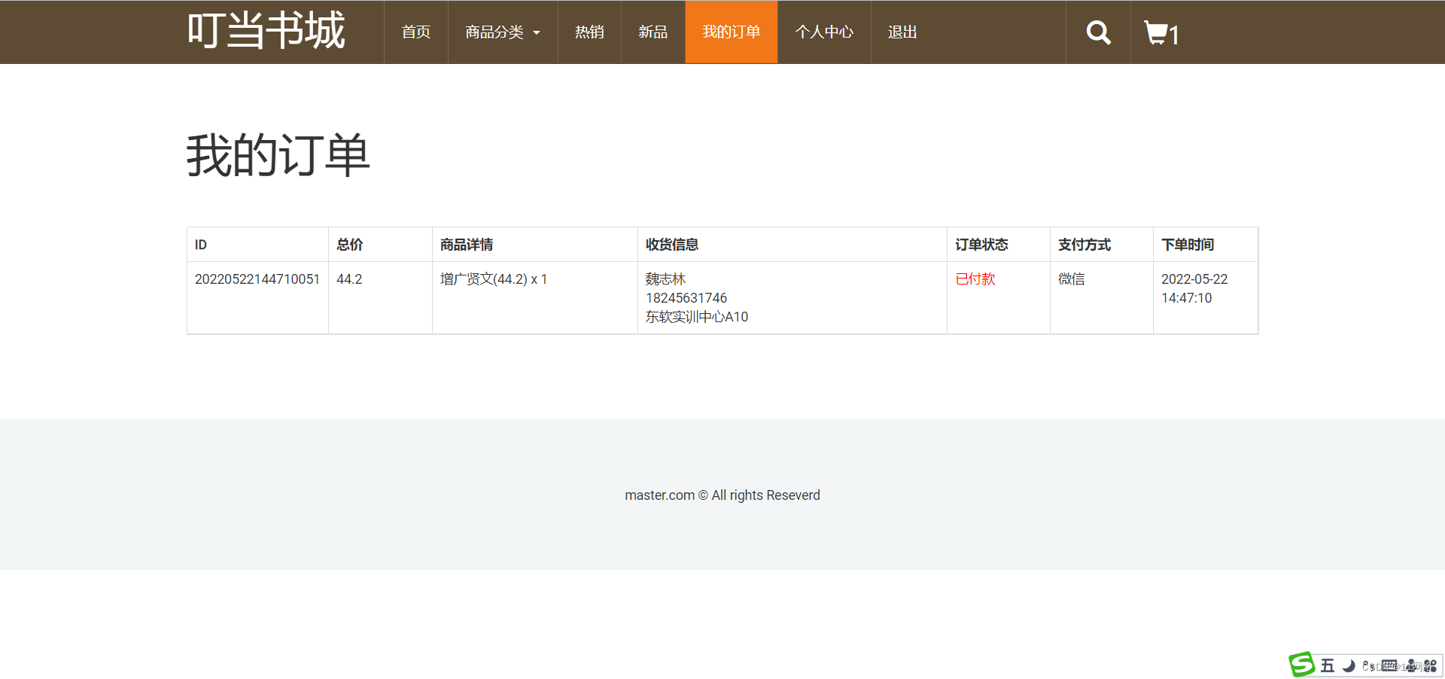
Task: Toggle the moon half-width icon in IME bar
Action: pos(1349,665)
